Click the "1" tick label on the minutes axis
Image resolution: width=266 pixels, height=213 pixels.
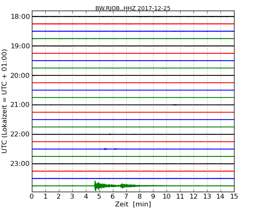[45, 197]
